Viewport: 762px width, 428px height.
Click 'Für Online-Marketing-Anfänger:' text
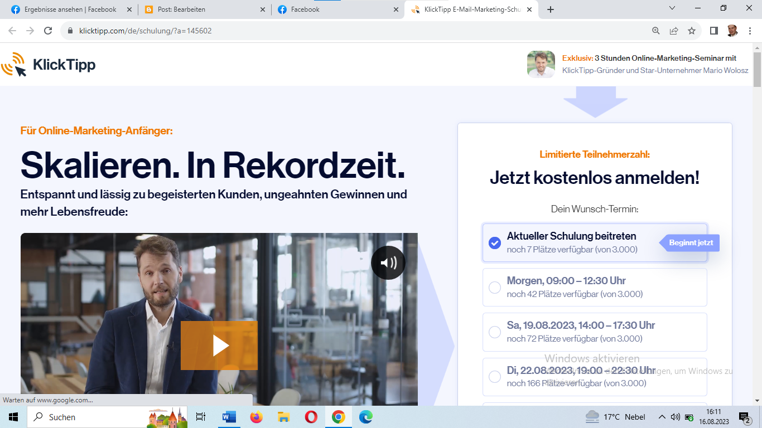coord(97,131)
